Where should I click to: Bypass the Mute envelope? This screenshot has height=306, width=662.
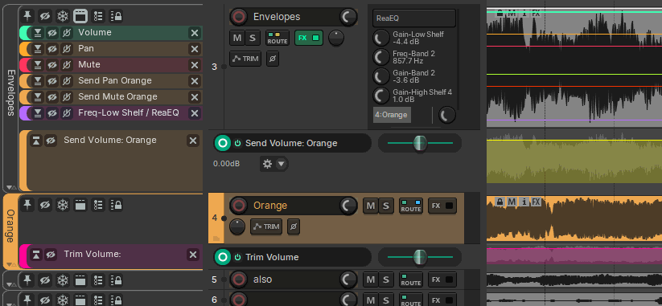click(x=66, y=65)
